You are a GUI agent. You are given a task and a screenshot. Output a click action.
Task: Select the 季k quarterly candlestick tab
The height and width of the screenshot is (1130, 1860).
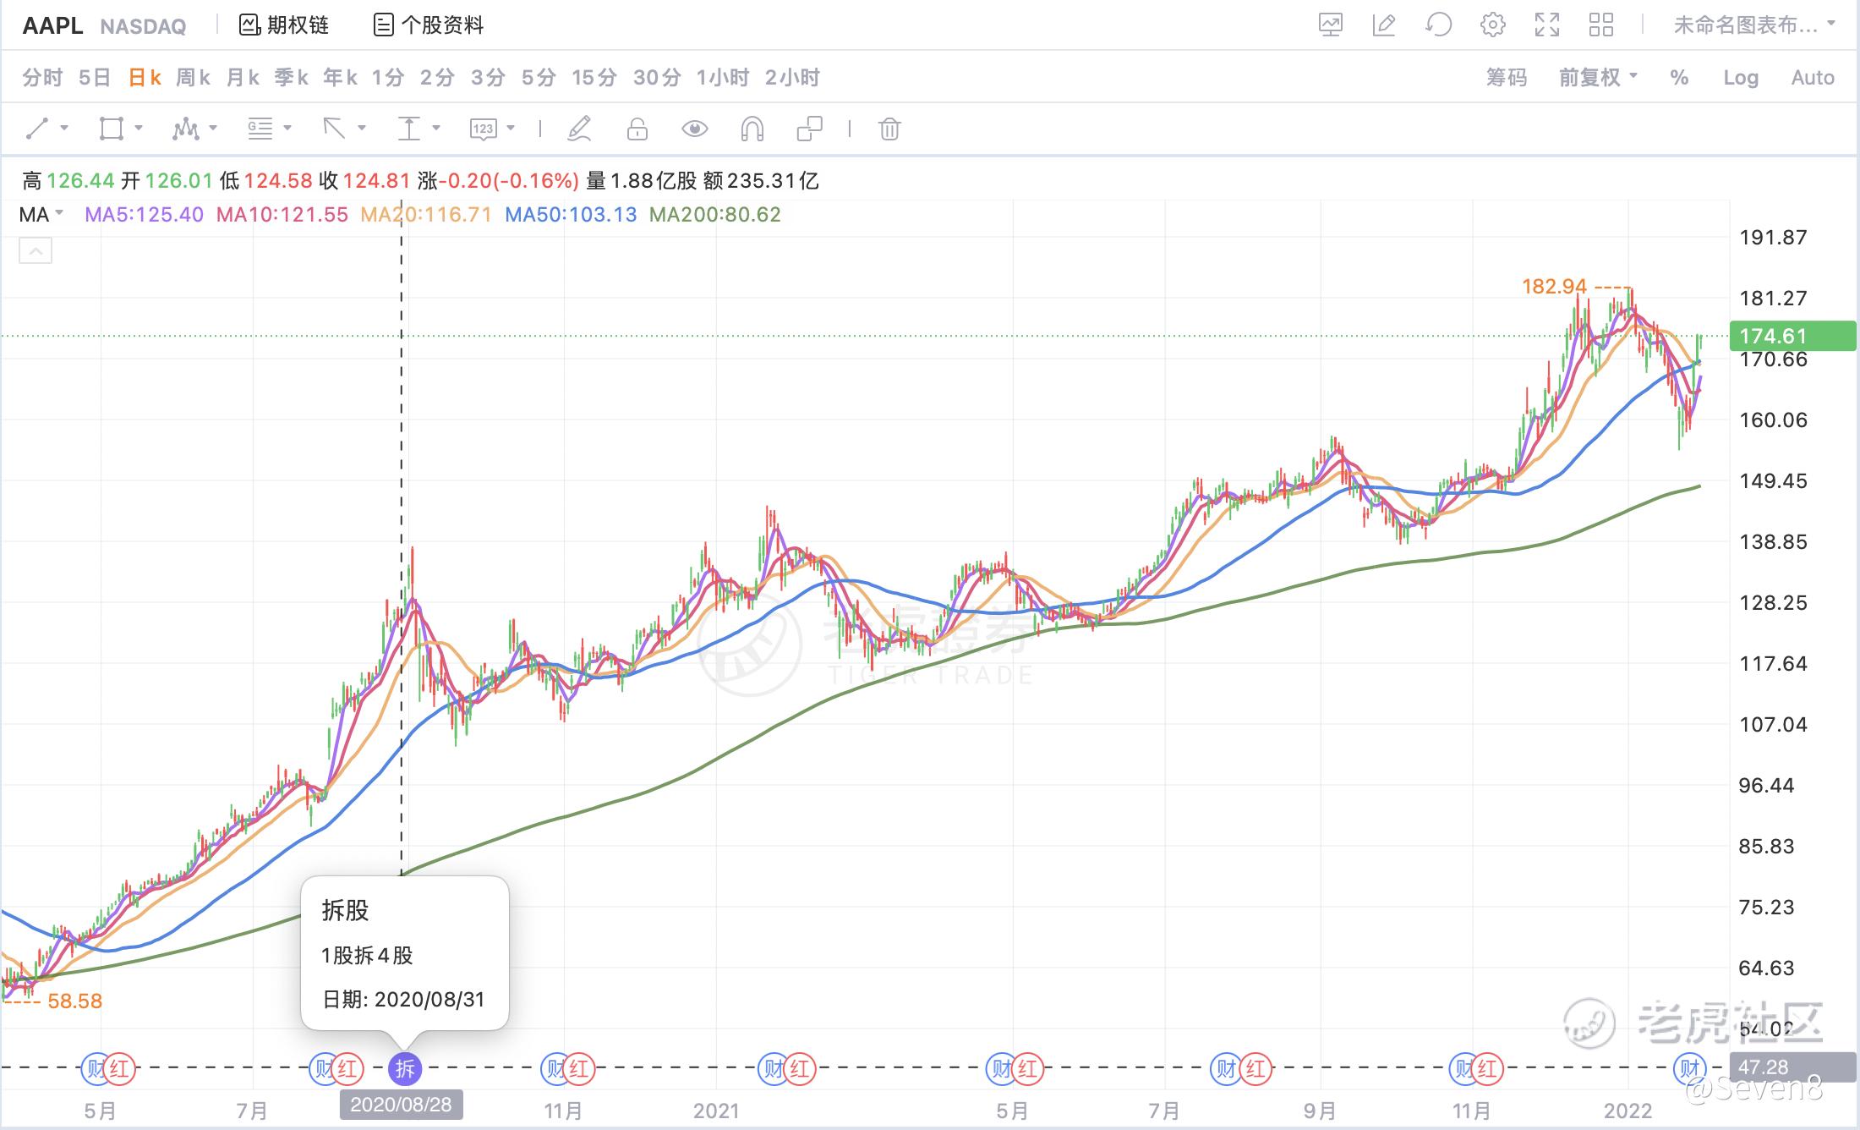coord(292,78)
